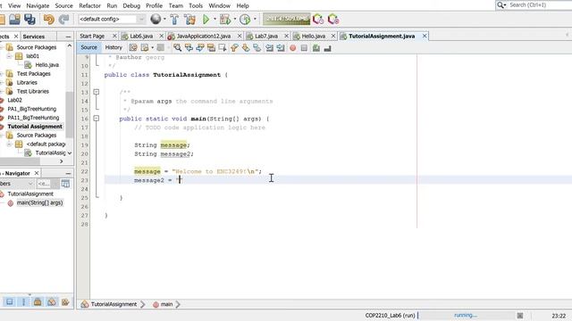Click the Find Previous Occurrence icon
Image resolution: width=572 pixels, height=321 pixels.
click(189, 48)
